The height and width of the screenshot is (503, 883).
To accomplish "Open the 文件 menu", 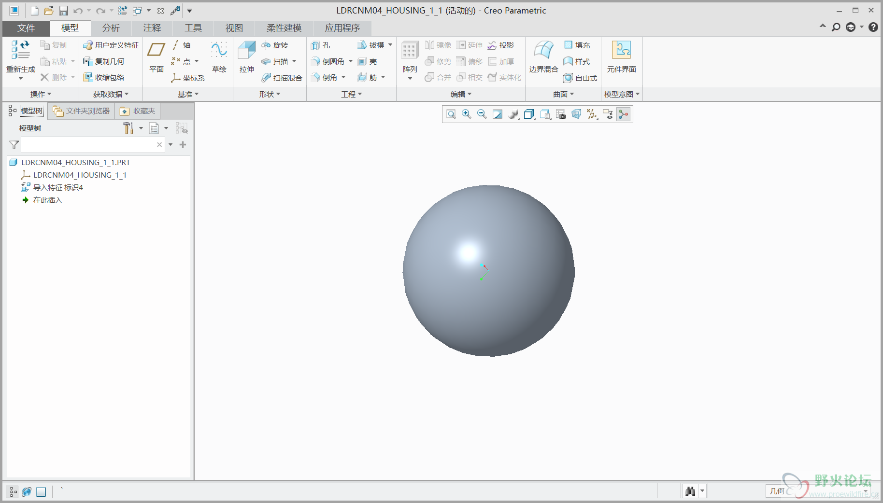I will [26, 28].
